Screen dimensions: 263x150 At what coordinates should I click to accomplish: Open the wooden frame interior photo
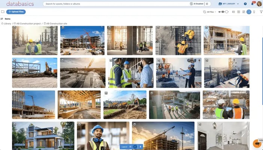tap(79, 105)
